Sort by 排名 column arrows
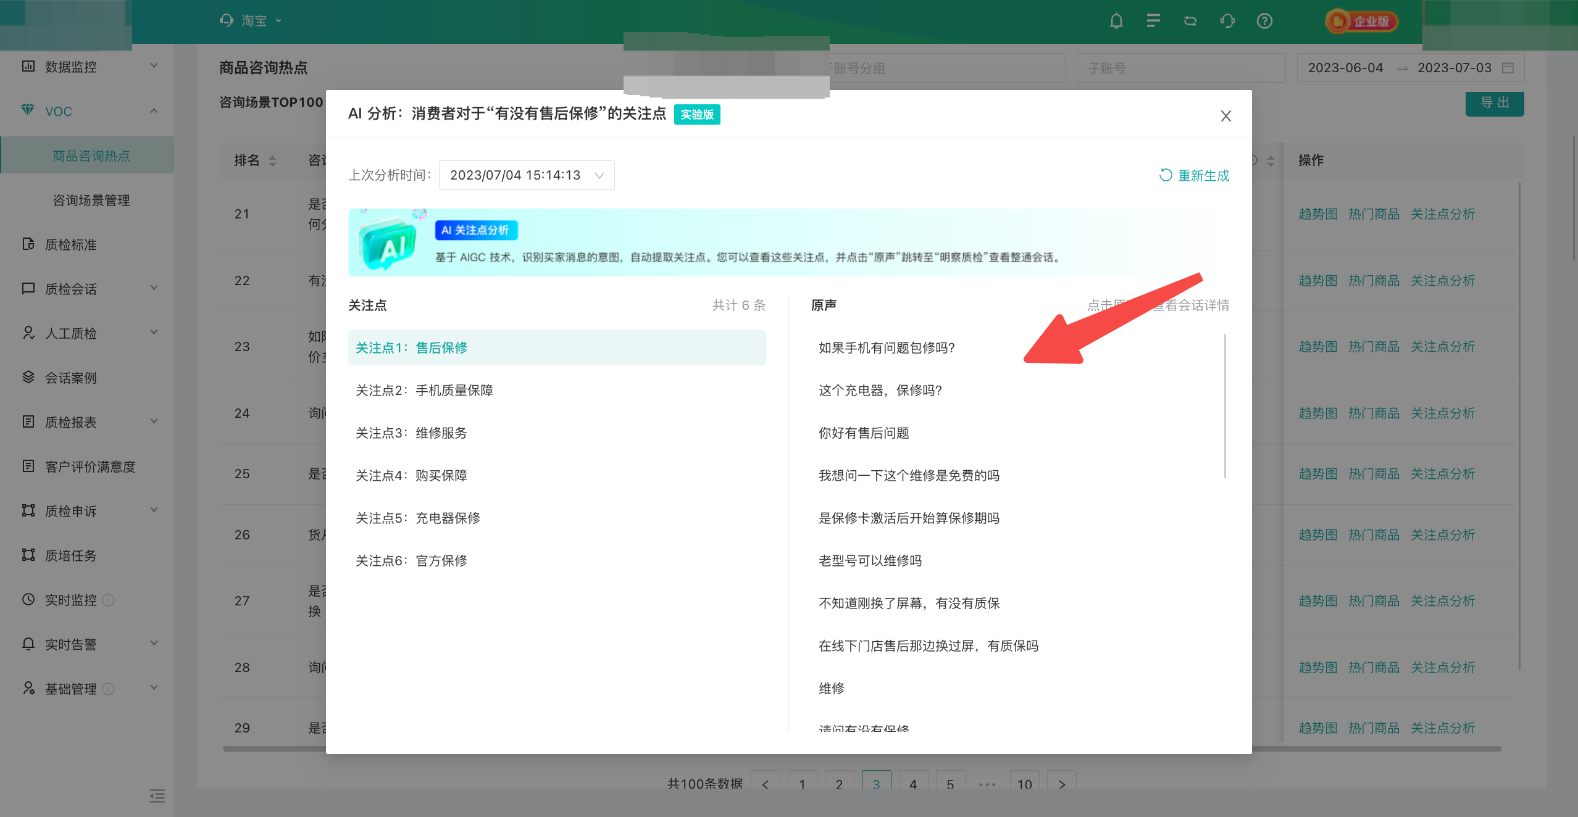 pos(272,160)
